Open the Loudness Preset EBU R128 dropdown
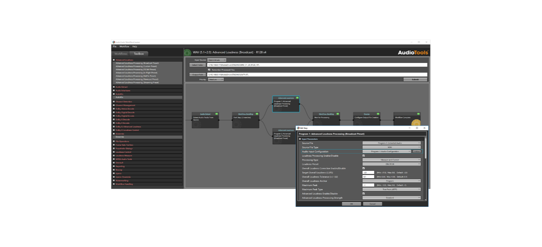 392,164
